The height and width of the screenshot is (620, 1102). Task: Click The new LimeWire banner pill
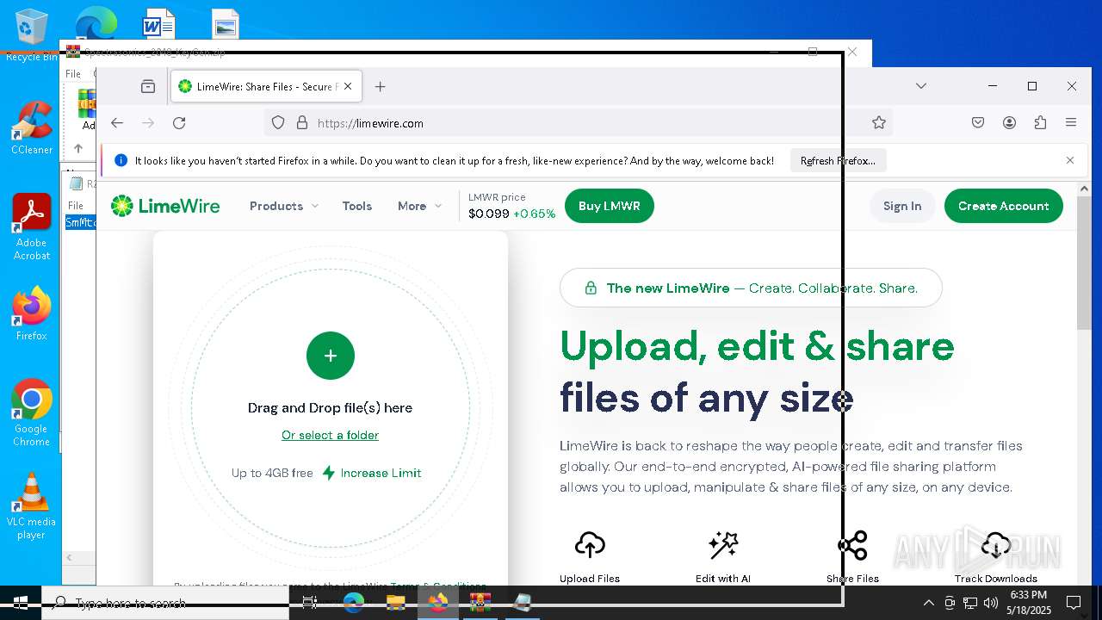tap(751, 288)
